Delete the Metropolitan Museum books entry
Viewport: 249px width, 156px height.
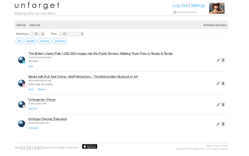(x=223, y=83)
